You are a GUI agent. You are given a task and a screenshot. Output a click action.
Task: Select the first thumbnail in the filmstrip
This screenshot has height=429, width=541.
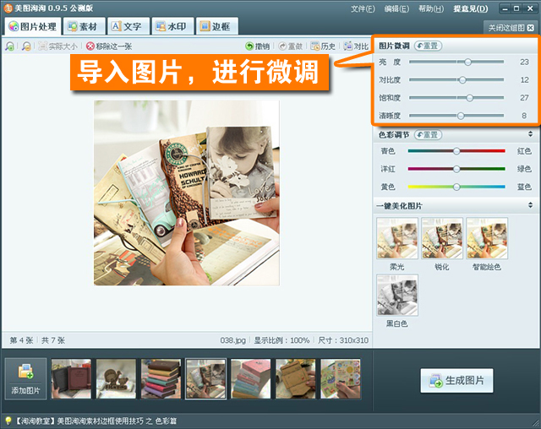tap(71, 378)
